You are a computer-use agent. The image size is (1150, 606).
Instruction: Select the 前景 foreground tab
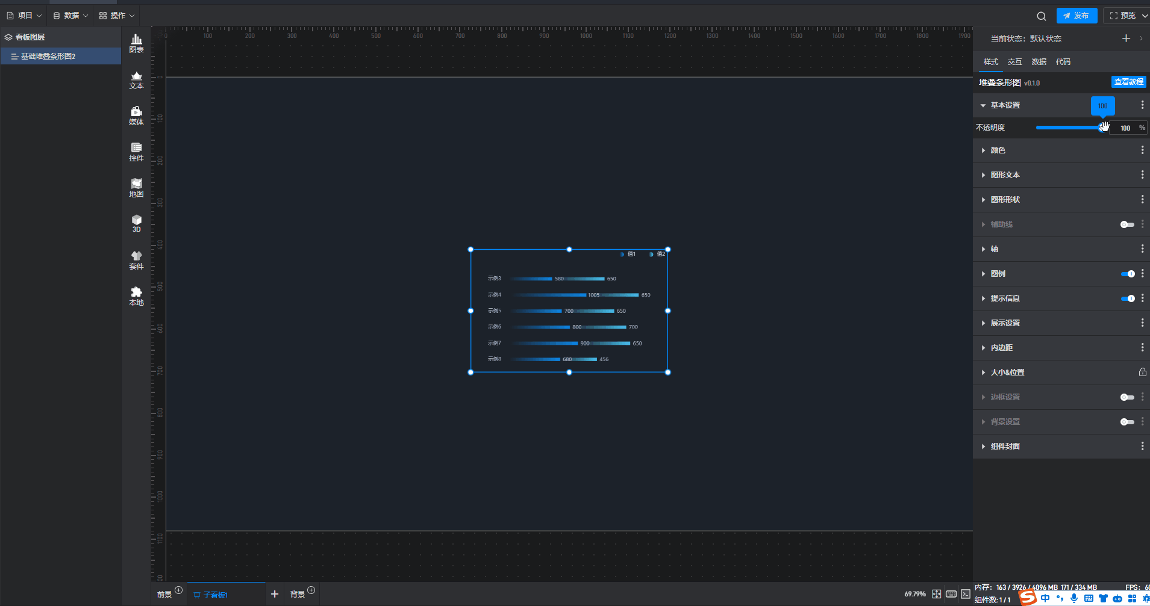pos(164,595)
